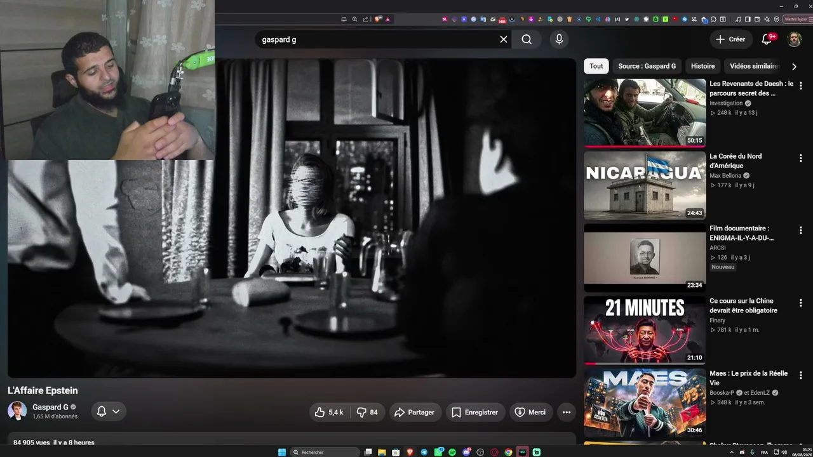Open OBS Studio from the taskbar
The image size is (813, 457).
pos(480,452)
